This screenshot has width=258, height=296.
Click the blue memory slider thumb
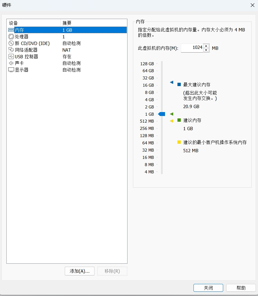(162, 114)
